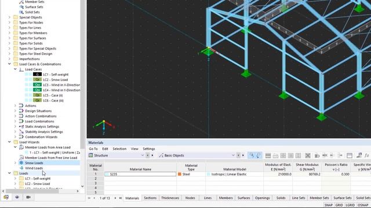Jump to first table page arrow
Viewport: 371px width, 208px height.
[x=89, y=198]
